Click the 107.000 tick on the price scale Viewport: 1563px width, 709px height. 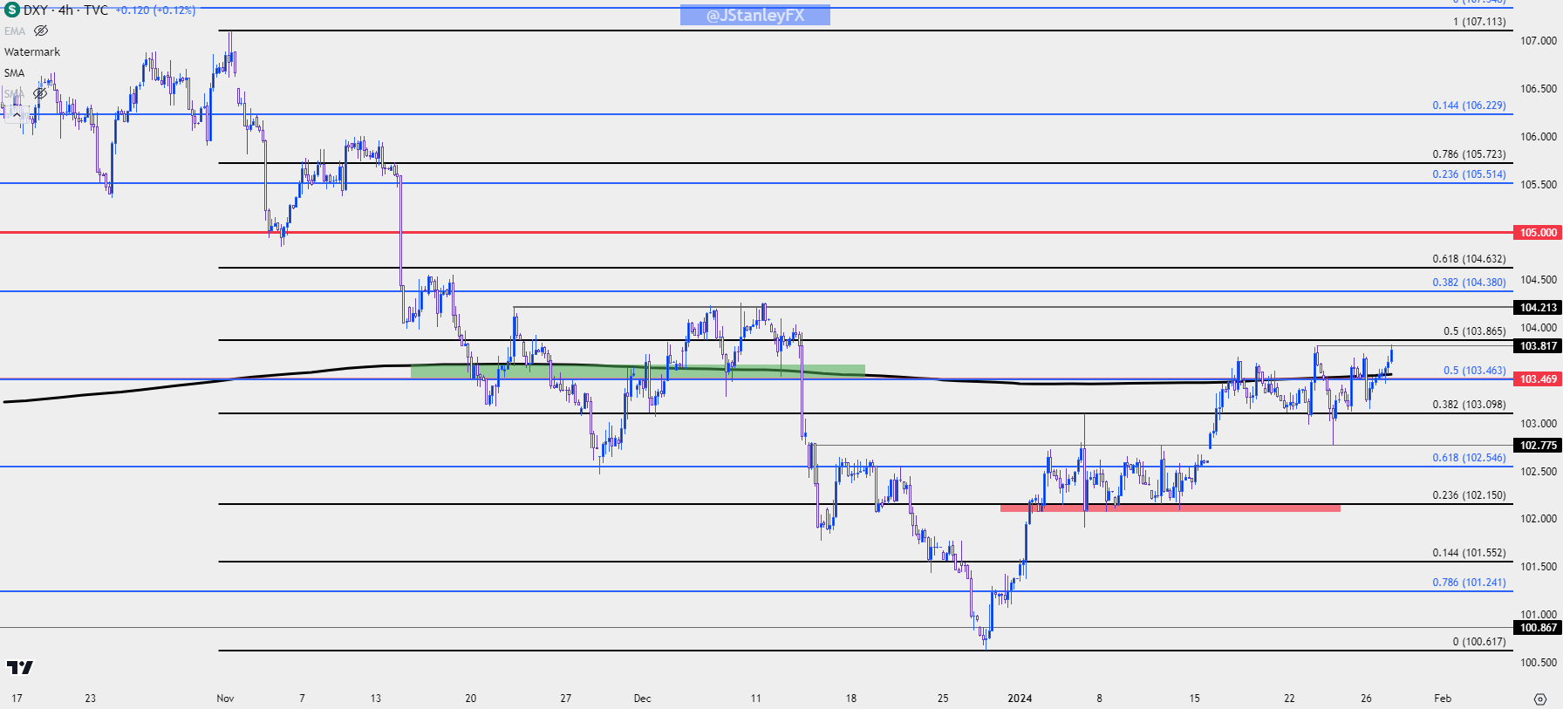(1539, 41)
